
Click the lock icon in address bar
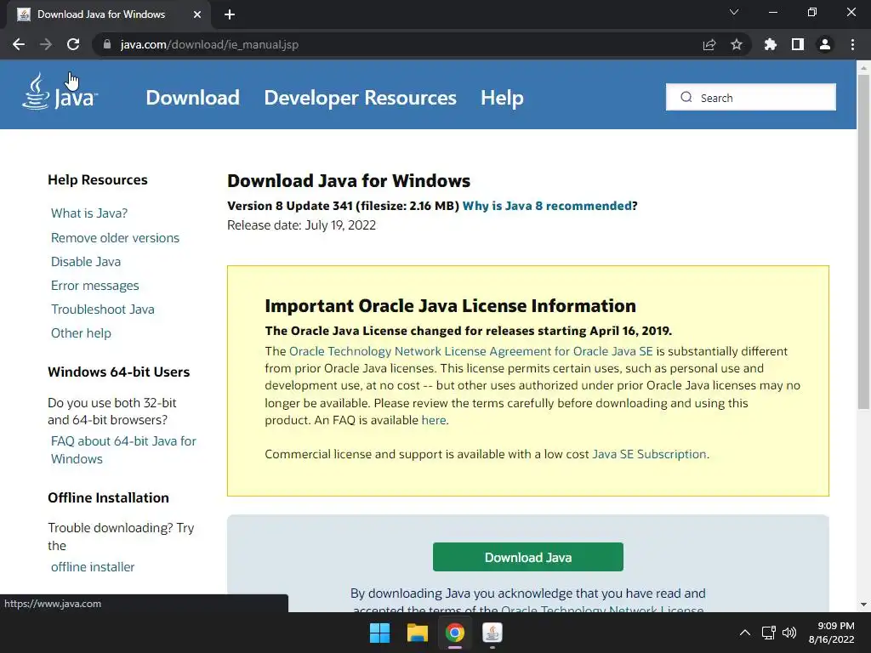107,44
